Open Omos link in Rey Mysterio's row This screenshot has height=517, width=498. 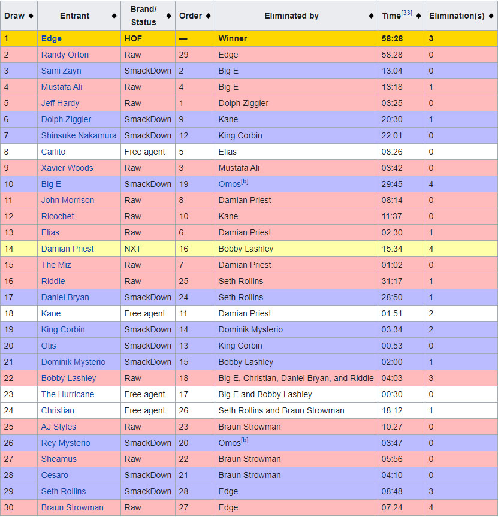pyautogui.click(x=230, y=443)
